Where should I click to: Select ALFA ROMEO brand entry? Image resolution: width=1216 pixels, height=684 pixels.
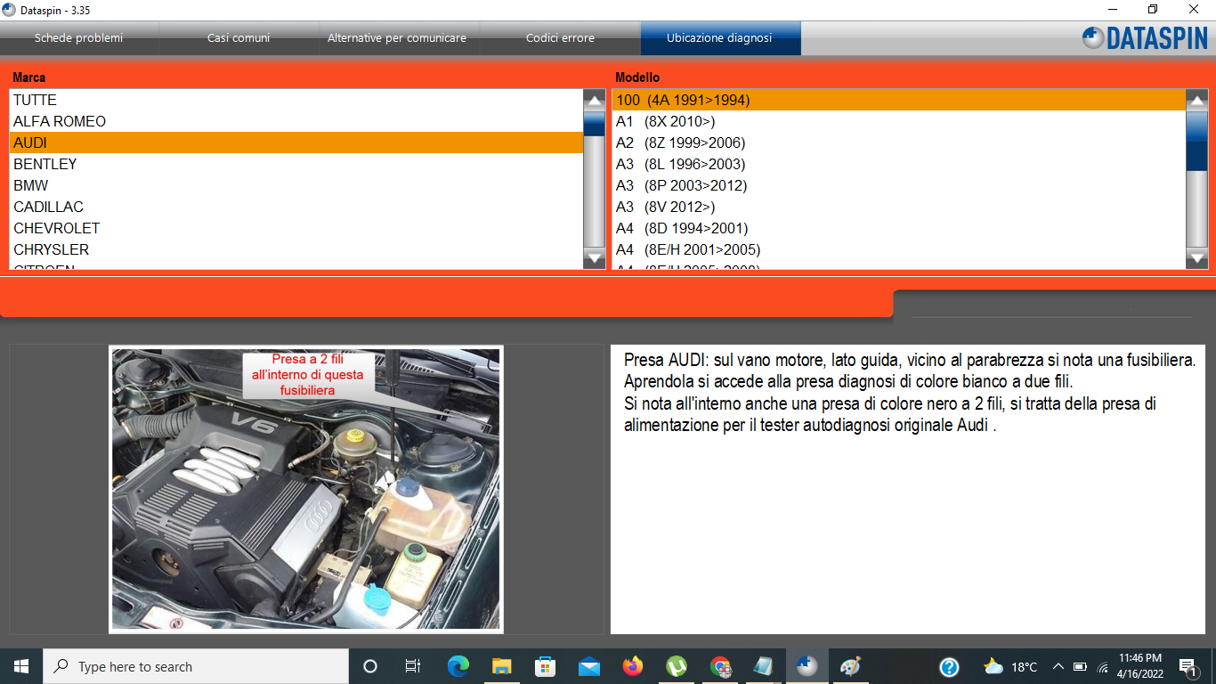(60, 121)
